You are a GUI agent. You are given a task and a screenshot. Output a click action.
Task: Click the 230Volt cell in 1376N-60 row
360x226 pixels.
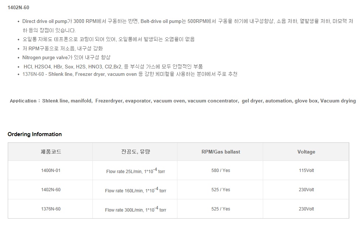306,209
